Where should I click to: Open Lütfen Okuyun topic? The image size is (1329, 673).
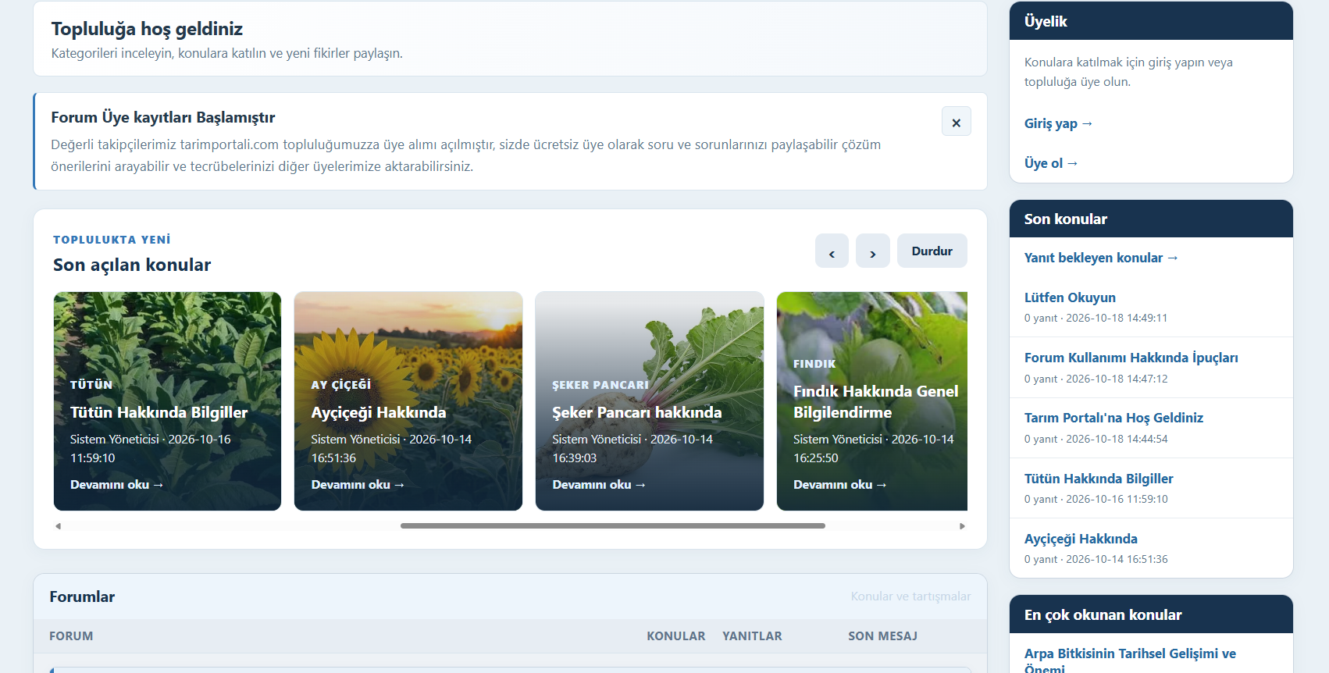pos(1070,297)
